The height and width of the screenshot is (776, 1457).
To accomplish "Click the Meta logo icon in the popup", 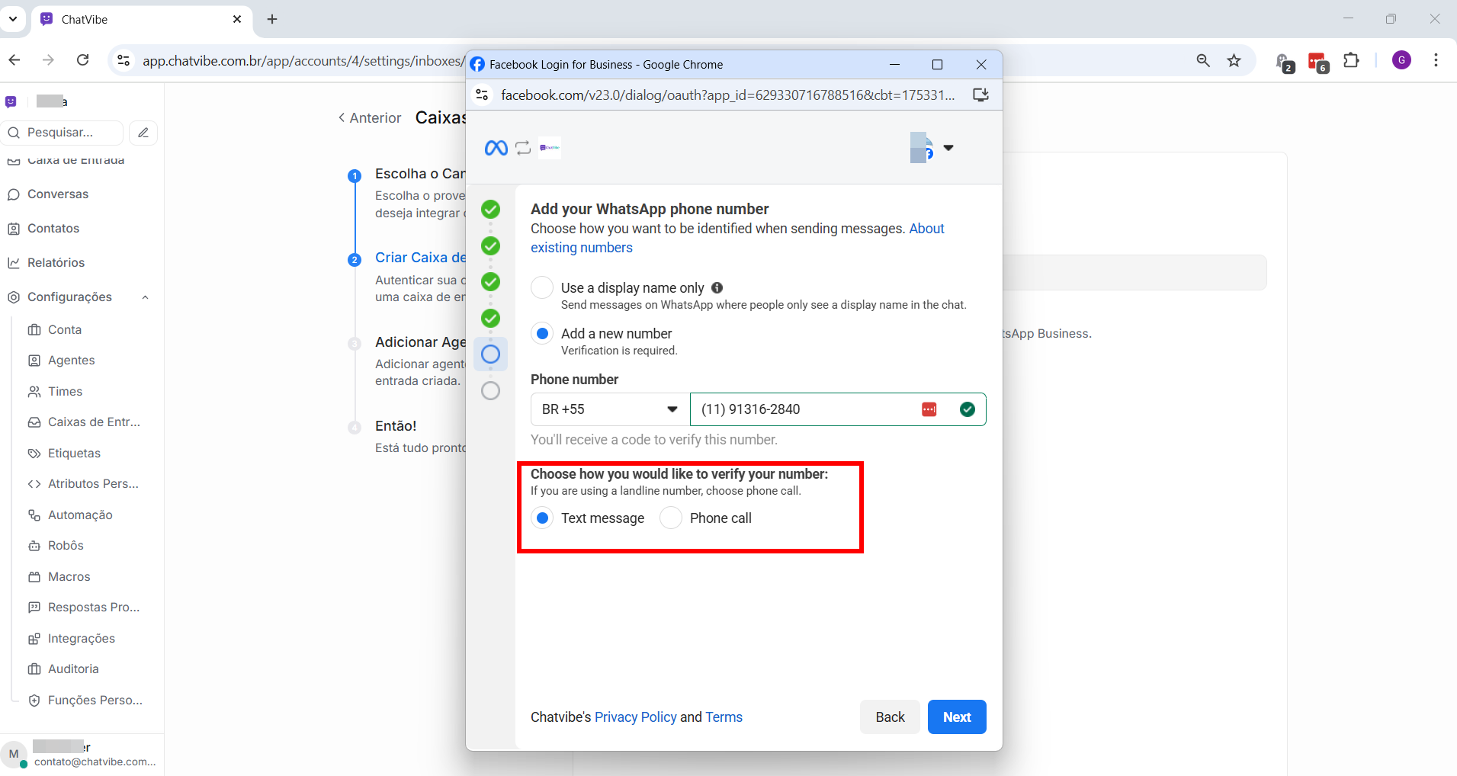I will coord(496,148).
